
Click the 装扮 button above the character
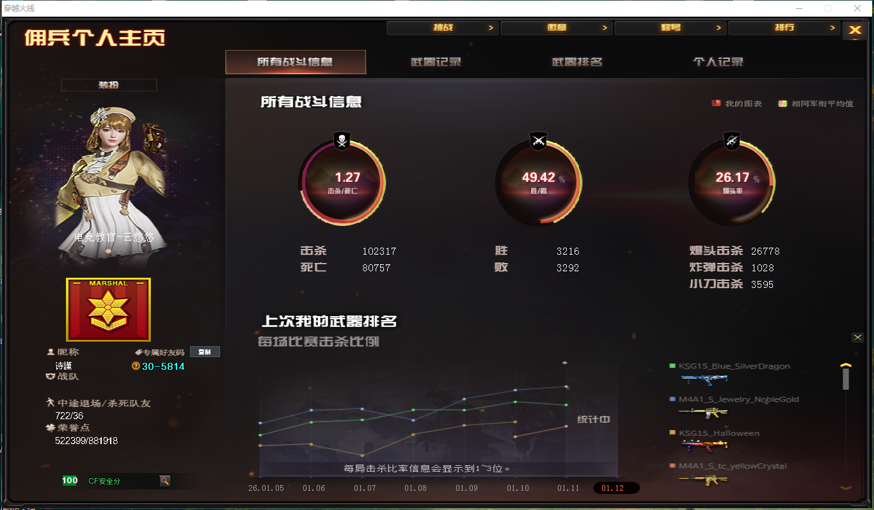(108, 84)
